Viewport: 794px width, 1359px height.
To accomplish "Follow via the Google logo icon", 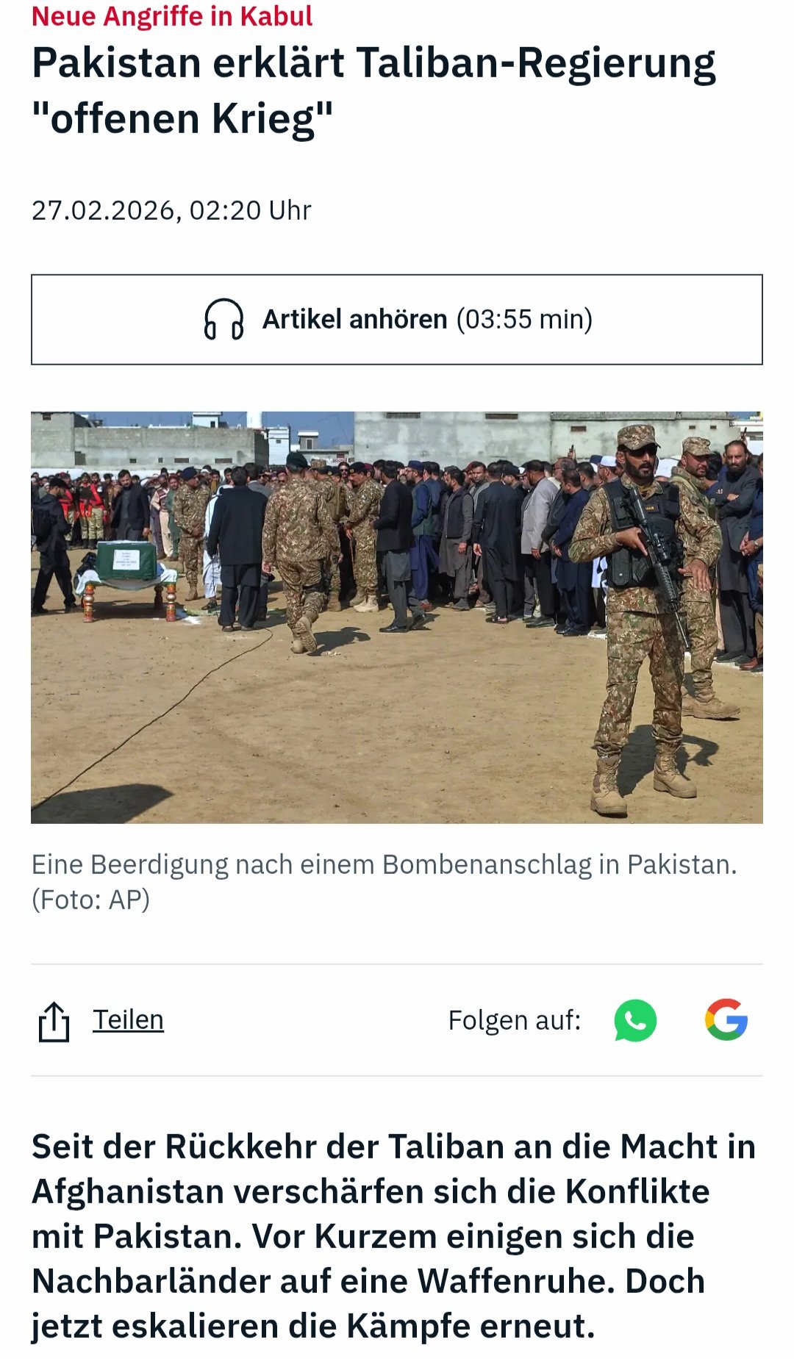I will click(x=726, y=1020).
